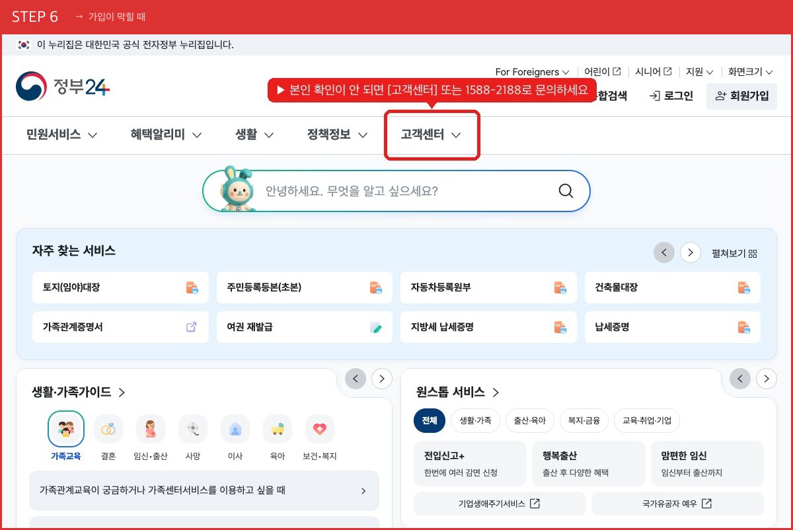Open the 시니어 site link
Image resolution: width=793 pixels, height=530 pixels.
(x=654, y=71)
